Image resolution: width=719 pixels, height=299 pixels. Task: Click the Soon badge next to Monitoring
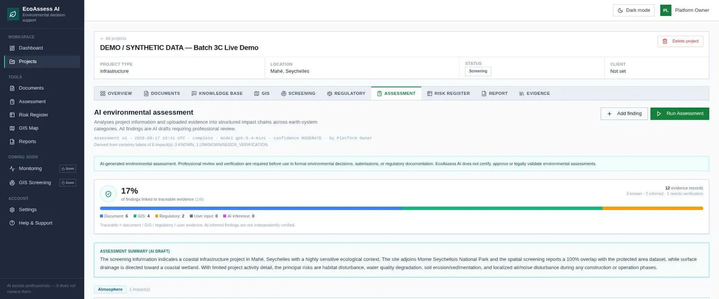[68, 169]
